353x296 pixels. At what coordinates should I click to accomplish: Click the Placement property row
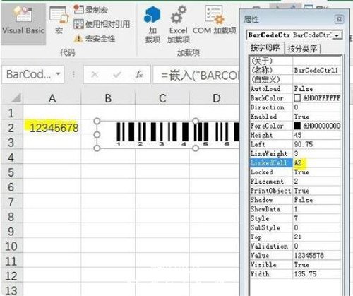pyautogui.click(x=295, y=182)
